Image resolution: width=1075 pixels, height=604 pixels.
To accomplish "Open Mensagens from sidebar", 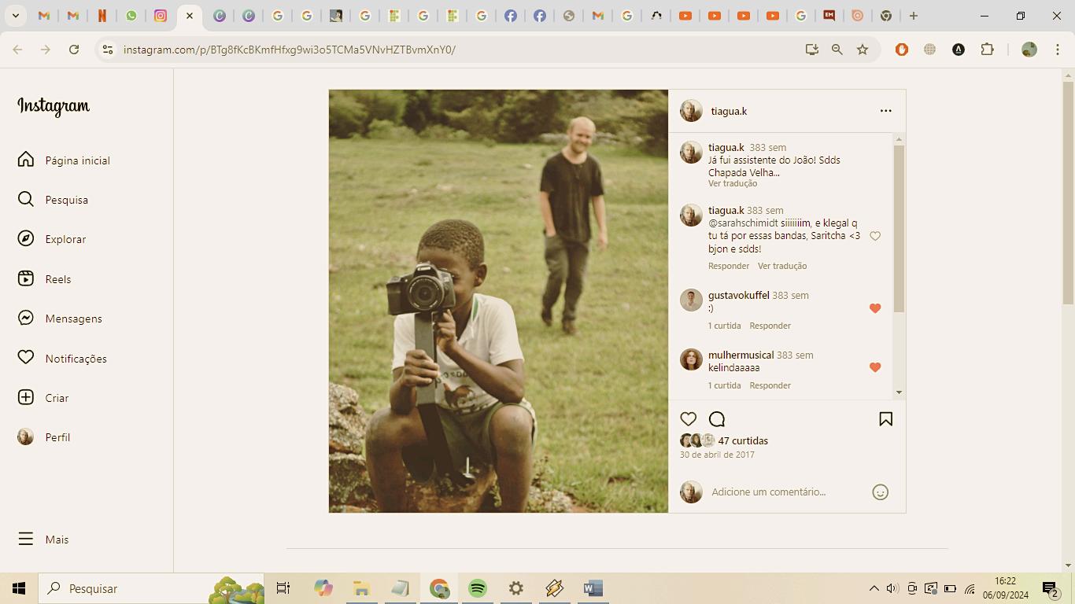I will pyautogui.click(x=60, y=319).
